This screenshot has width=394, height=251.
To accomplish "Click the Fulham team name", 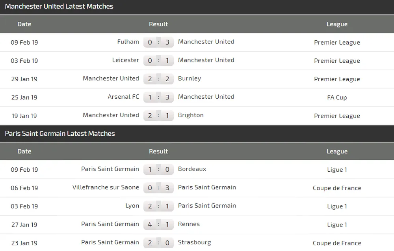I will click(x=128, y=42).
